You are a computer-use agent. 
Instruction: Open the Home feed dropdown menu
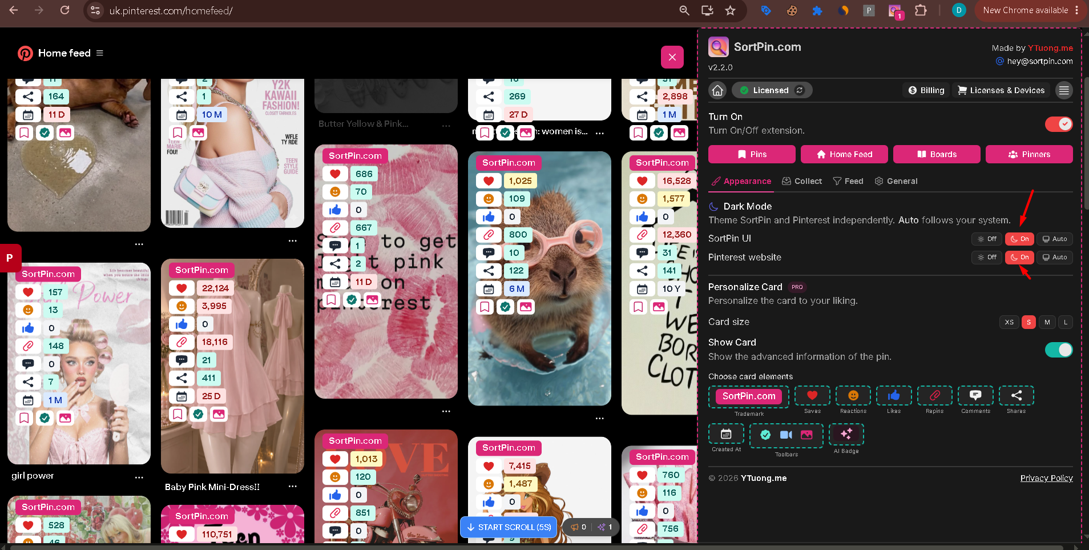100,53
